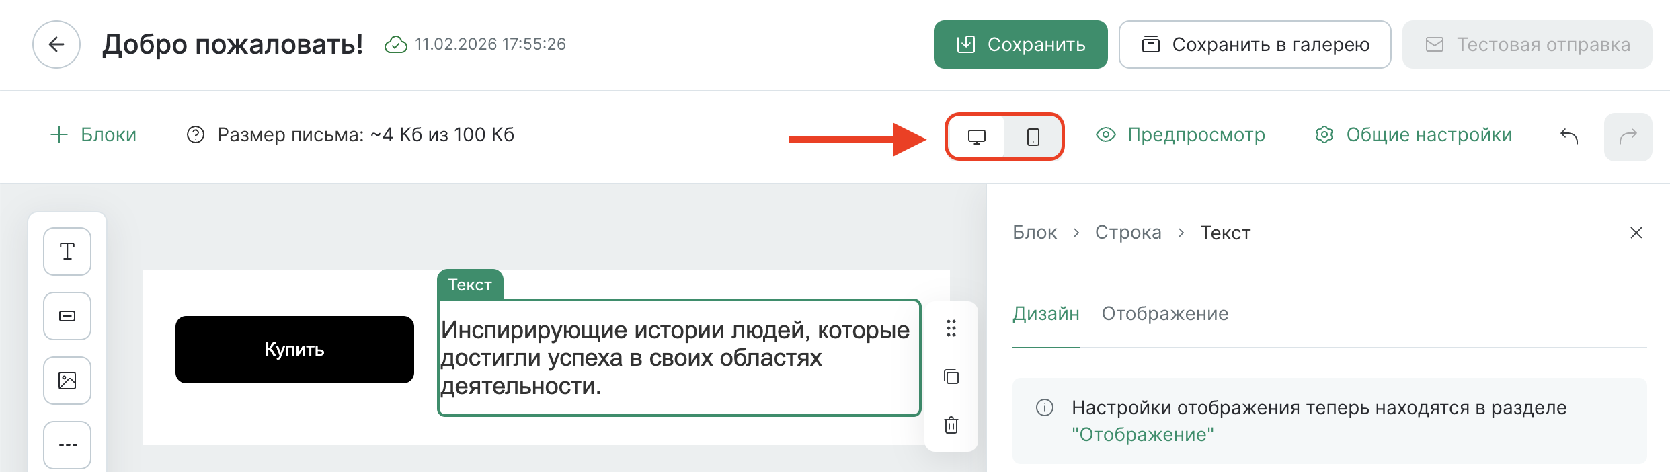This screenshot has width=1670, height=472.
Task: Open more block types via the ellipsis icon
Action: tap(66, 444)
